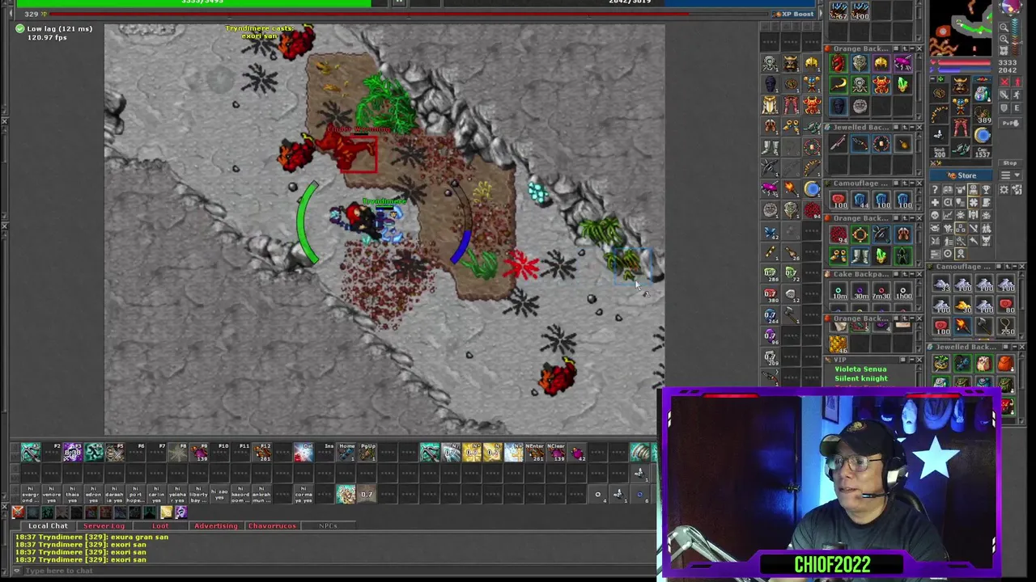This screenshot has height=582, width=1036.
Task: Open the plus cross icon under the help icon
Action: (x=935, y=202)
